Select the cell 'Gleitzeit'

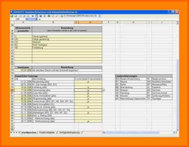click(x=67, y=42)
